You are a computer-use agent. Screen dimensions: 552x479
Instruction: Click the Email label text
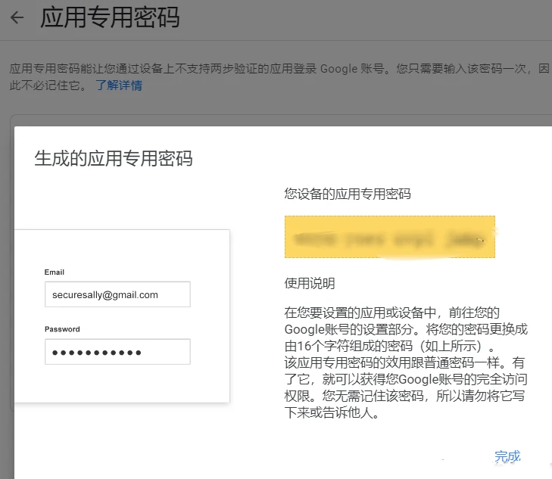tap(55, 272)
